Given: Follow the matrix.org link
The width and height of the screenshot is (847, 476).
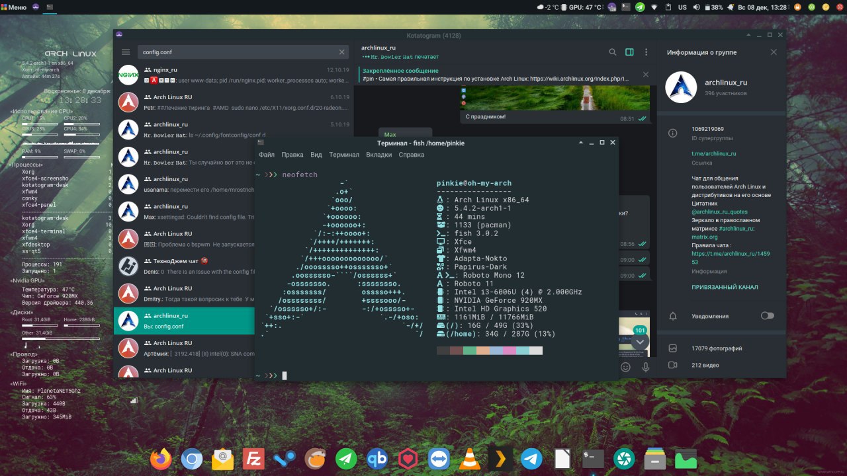Looking at the screenshot, I should pyautogui.click(x=705, y=237).
